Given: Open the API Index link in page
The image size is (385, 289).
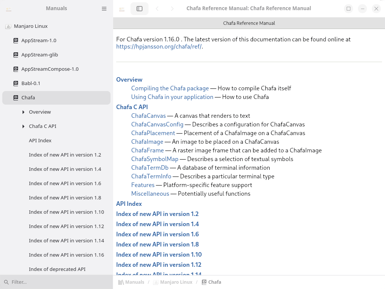Looking at the screenshot, I should coord(129,204).
